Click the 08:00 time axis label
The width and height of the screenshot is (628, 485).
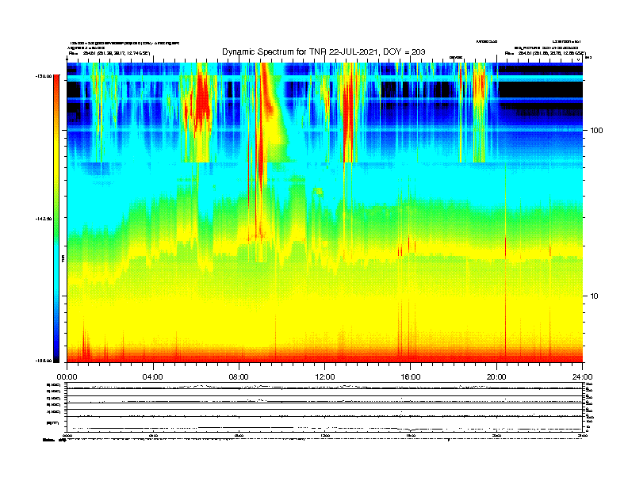239,377
